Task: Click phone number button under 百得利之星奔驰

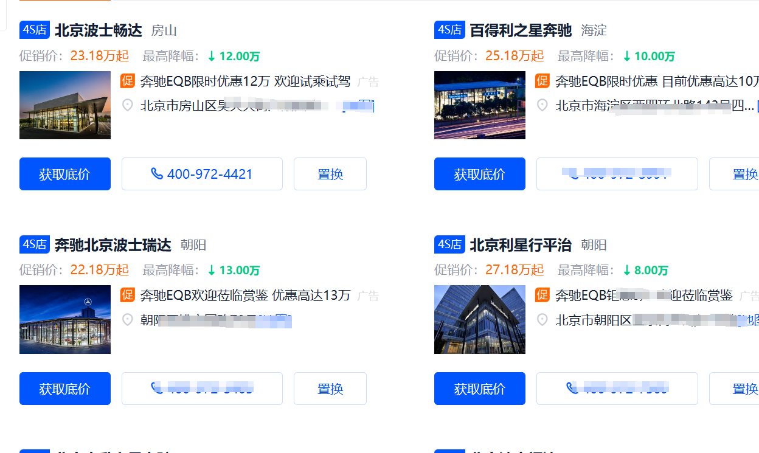Action: pos(617,174)
